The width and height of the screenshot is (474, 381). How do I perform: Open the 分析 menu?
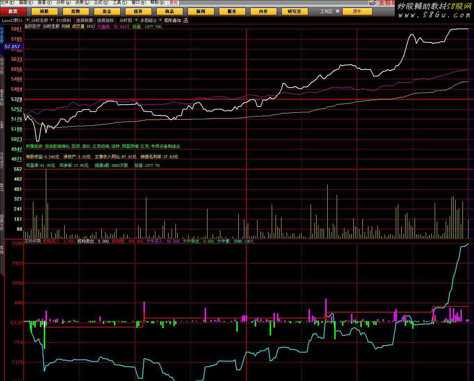63,2
